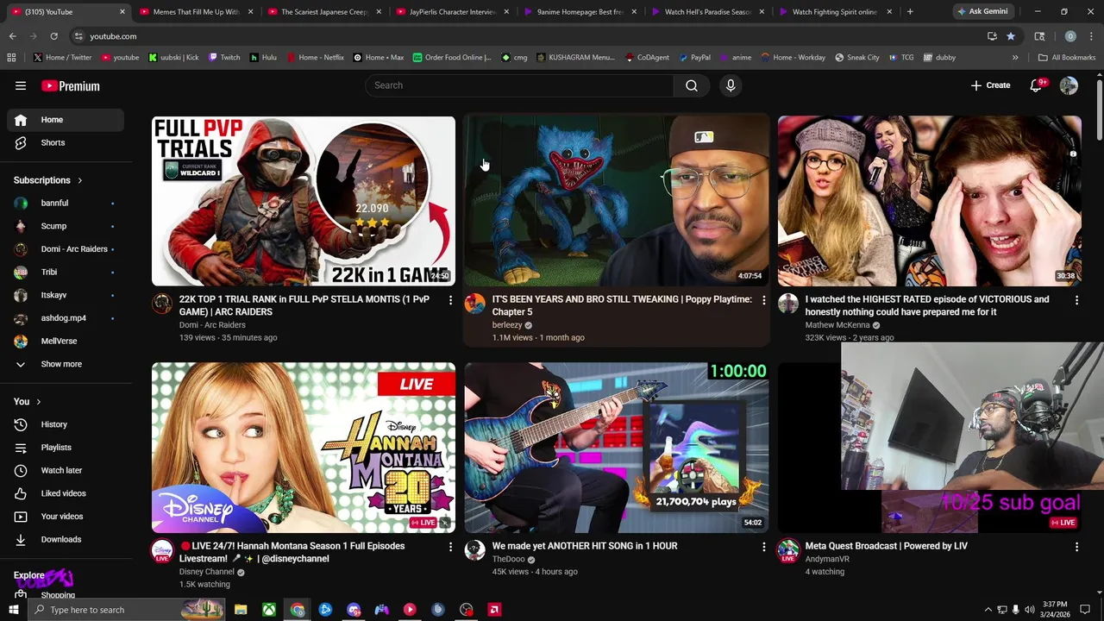Click the bookmark star in the address bar
The width and height of the screenshot is (1104, 621).
[x=1011, y=36]
